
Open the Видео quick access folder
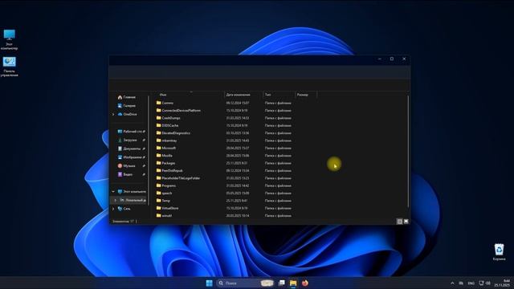pyautogui.click(x=125, y=174)
